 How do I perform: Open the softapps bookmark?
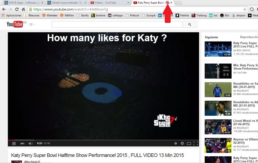115,15
